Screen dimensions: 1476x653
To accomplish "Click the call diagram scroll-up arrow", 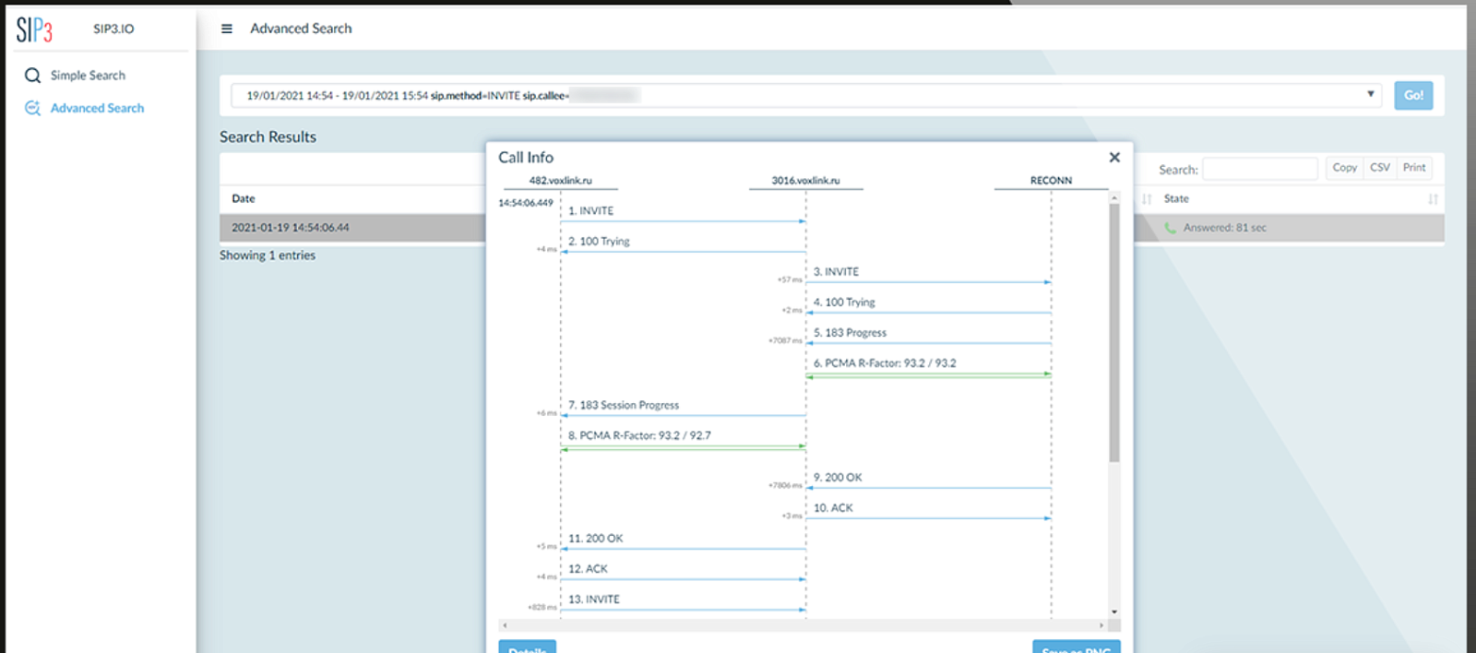I will click(x=1114, y=198).
